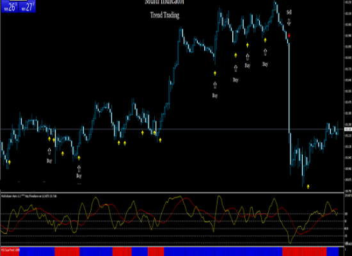
Task: Select the Multi Indicator chart title
Action: tap(164, 2)
